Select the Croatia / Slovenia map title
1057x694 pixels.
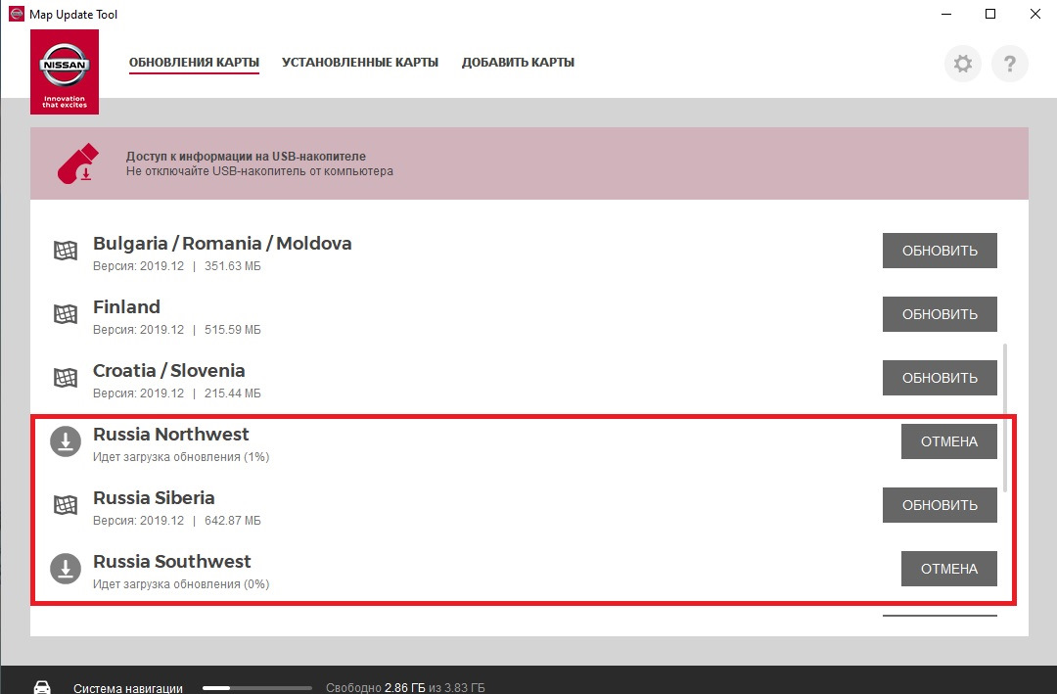click(168, 370)
